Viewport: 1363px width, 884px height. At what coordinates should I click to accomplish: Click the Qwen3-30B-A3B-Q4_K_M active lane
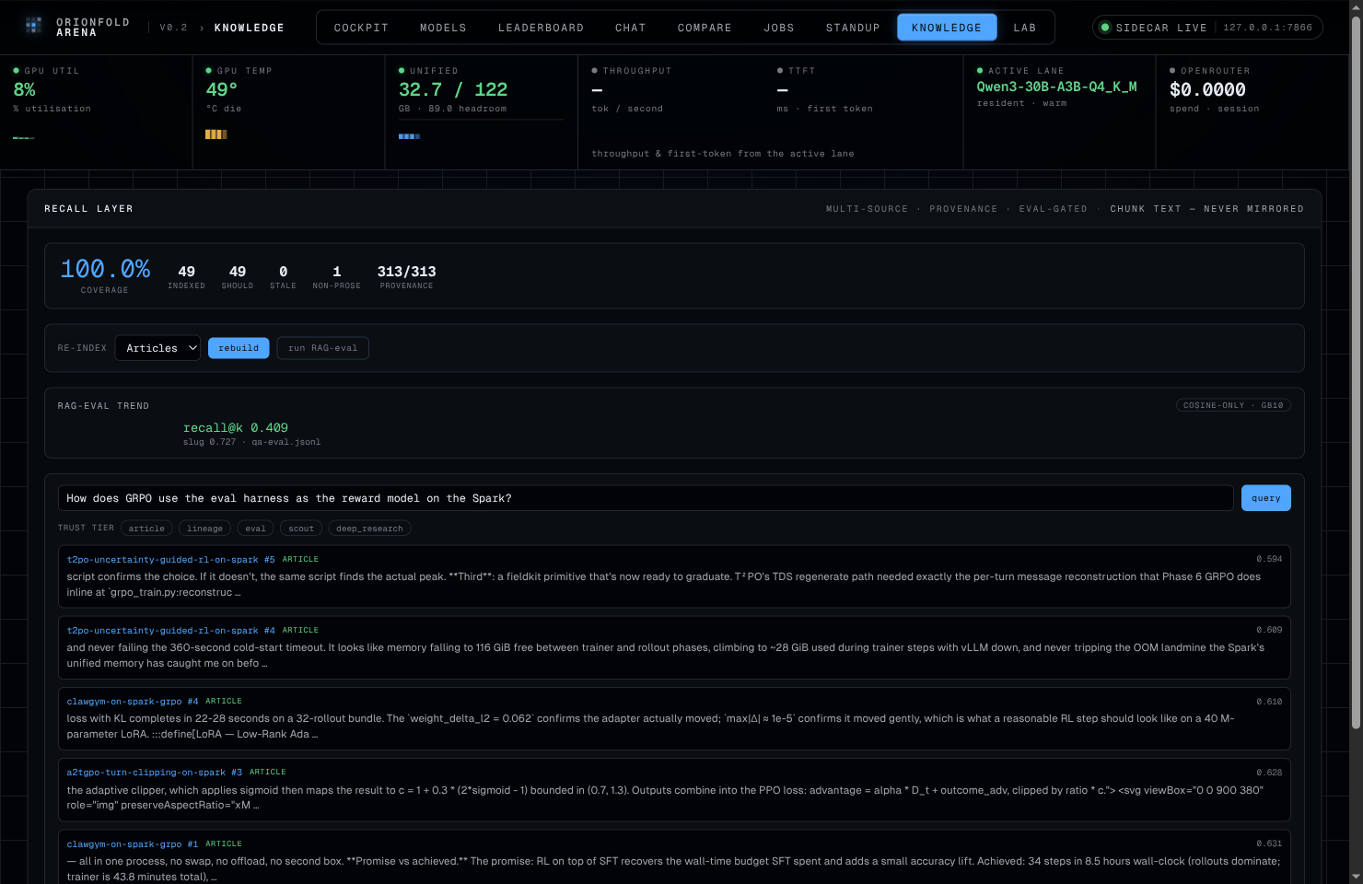tap(1056, 87)
